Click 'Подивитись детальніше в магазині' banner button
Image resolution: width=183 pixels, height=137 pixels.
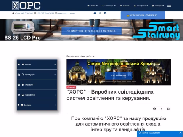(91, 31)
